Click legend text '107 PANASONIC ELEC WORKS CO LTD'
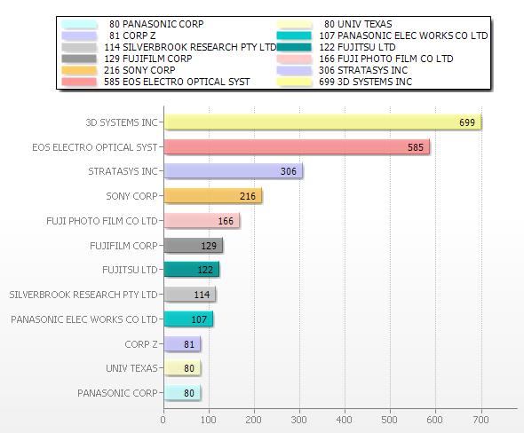 pos(404,35)
